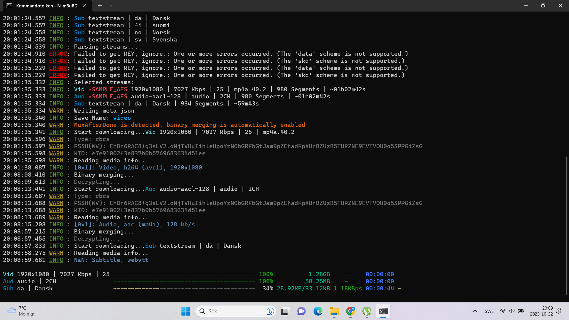Open the Windows Start menu

point(186,311)
